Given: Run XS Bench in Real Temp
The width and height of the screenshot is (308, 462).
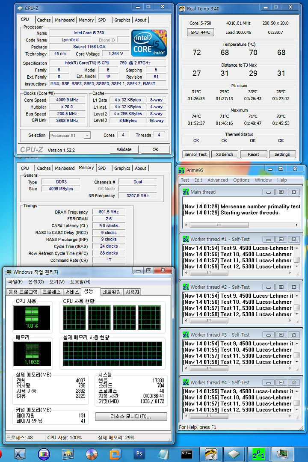Looking at the screenshot, I should click(x=224, y=154).
